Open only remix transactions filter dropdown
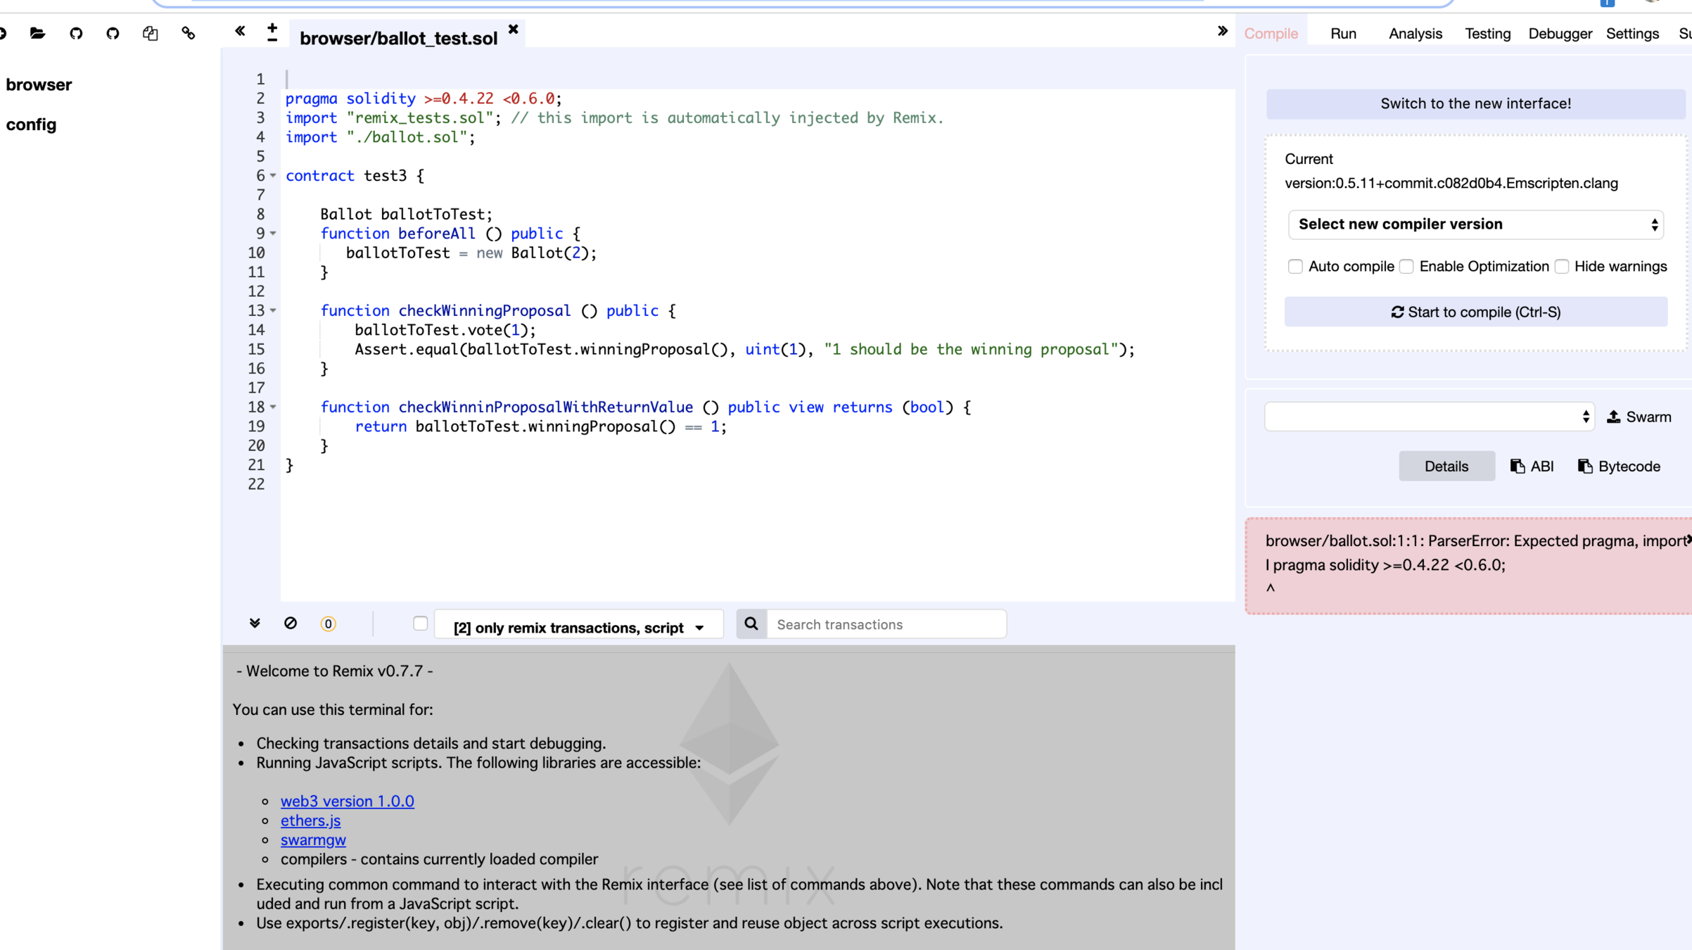1692x950 pixels. (578, 627)
